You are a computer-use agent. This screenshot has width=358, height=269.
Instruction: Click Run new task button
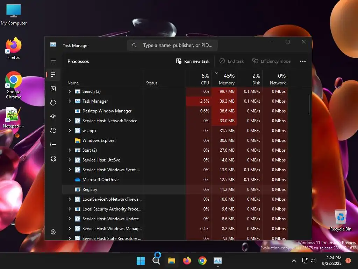(193, 61)
